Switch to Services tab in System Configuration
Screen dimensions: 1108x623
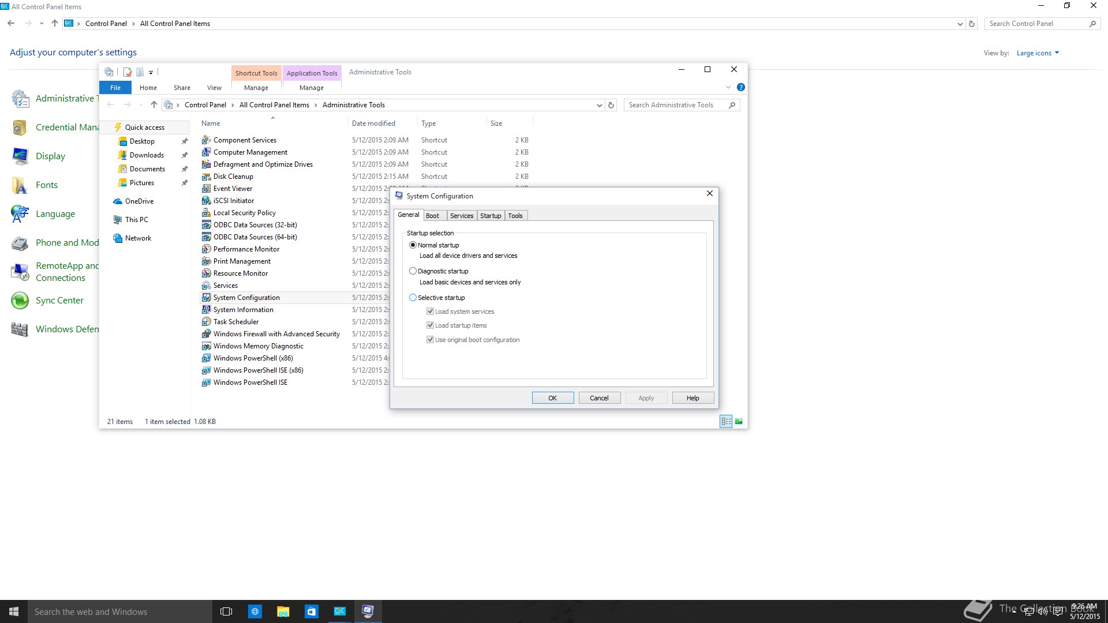pyautogui.click(x=462, y=216)
